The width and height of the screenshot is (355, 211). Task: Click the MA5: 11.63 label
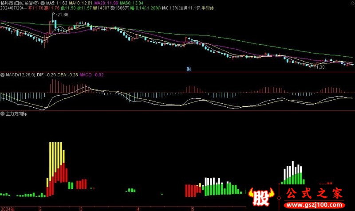click(x=57, y=3)
